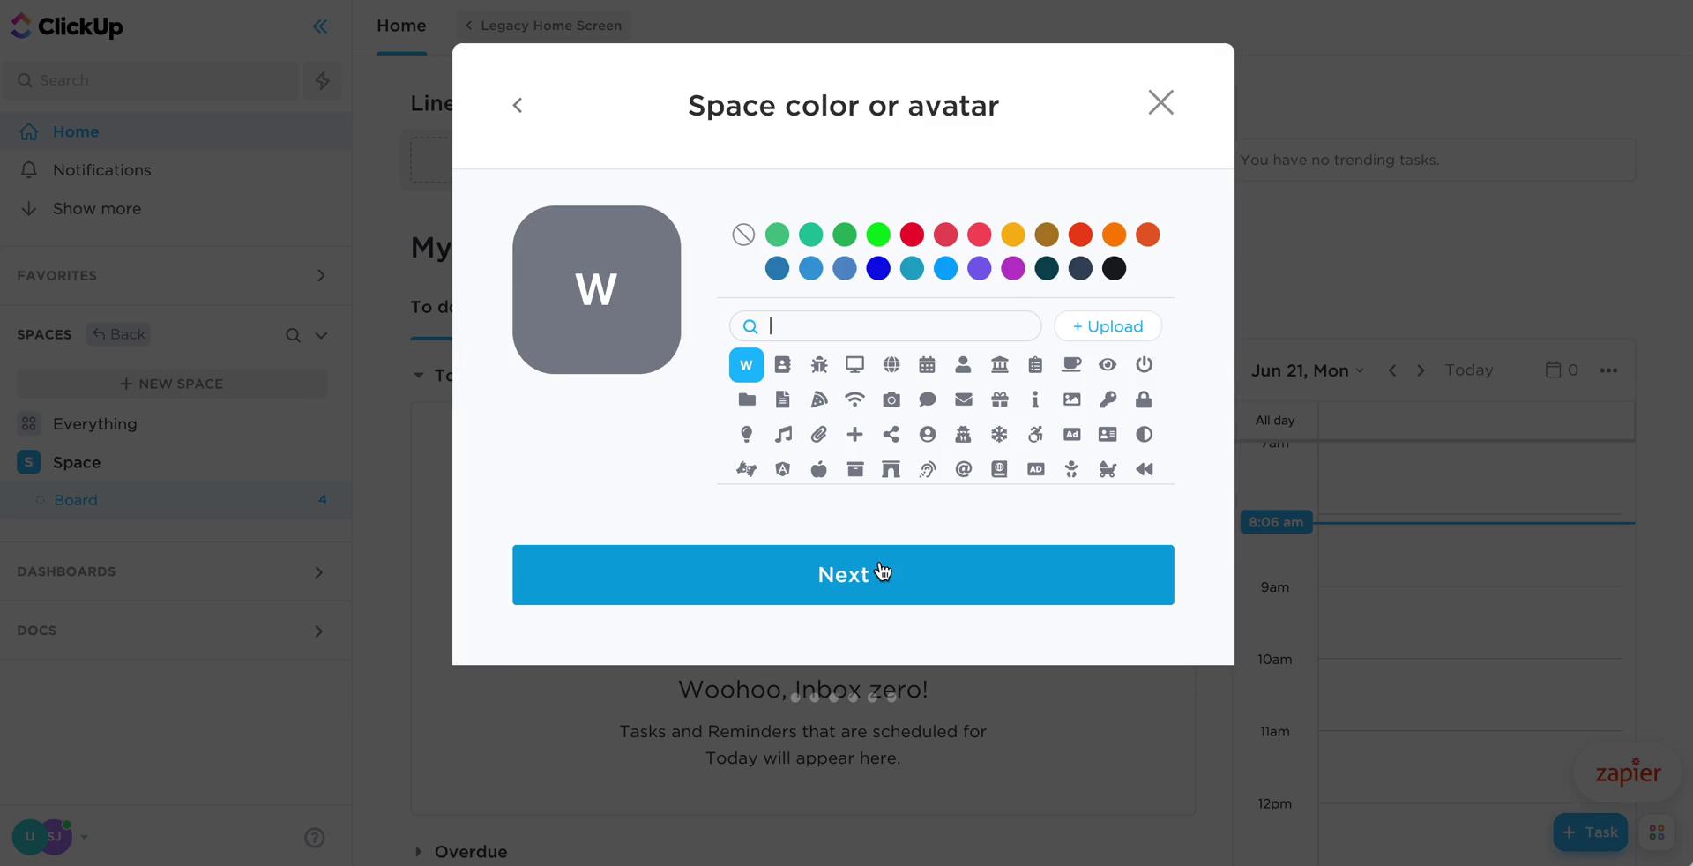Open the Home tab
Screen dimensions: 1693x866
click(401, 26)
